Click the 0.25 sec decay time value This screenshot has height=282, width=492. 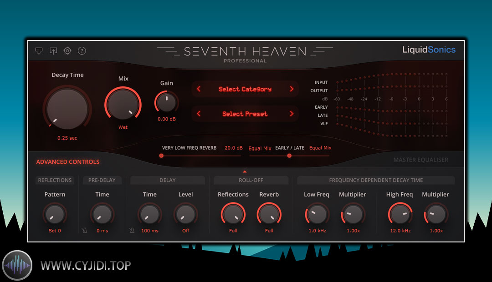(67, 138)
